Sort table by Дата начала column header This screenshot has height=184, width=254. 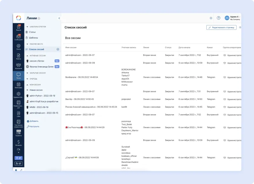(x=184, y=47)
